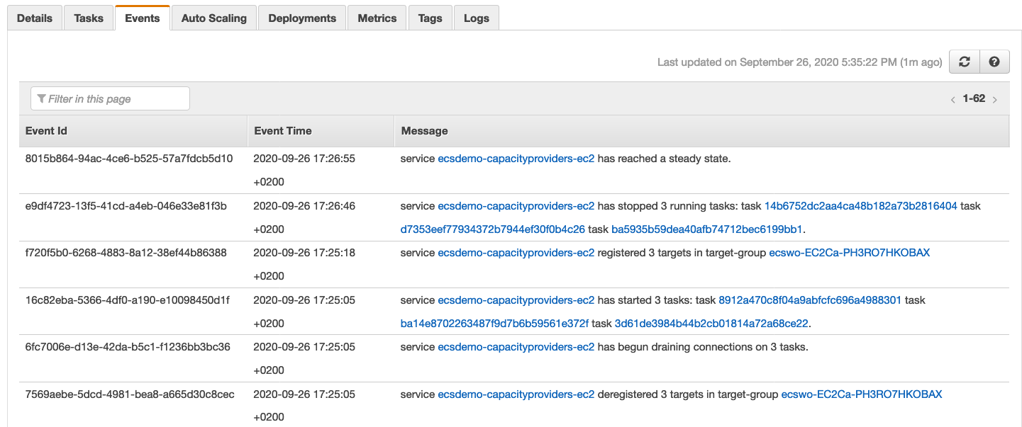Open task d7353eef77934372b7944ef30f0b4c26 link
Viewport: 1022px width, 427px height.
point(492,229)
